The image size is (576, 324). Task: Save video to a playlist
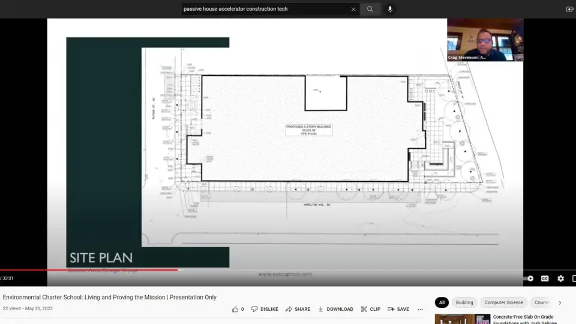(x=398, y=309)
